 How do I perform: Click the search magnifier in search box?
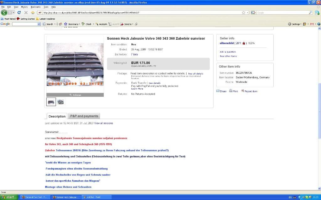click(x=310, y=12)
